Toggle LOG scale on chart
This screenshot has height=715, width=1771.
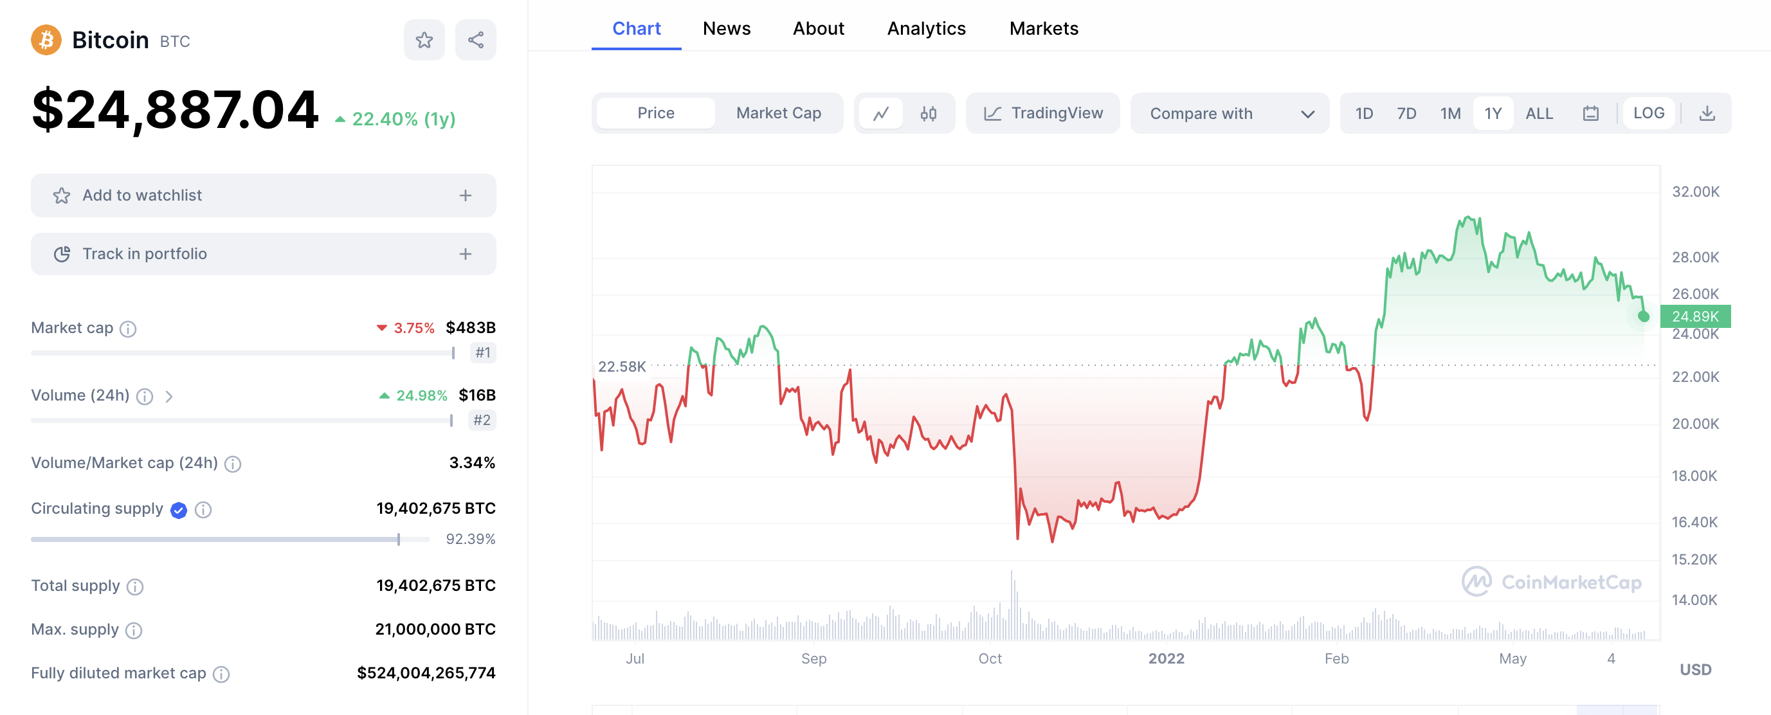tap(1649, 113)
